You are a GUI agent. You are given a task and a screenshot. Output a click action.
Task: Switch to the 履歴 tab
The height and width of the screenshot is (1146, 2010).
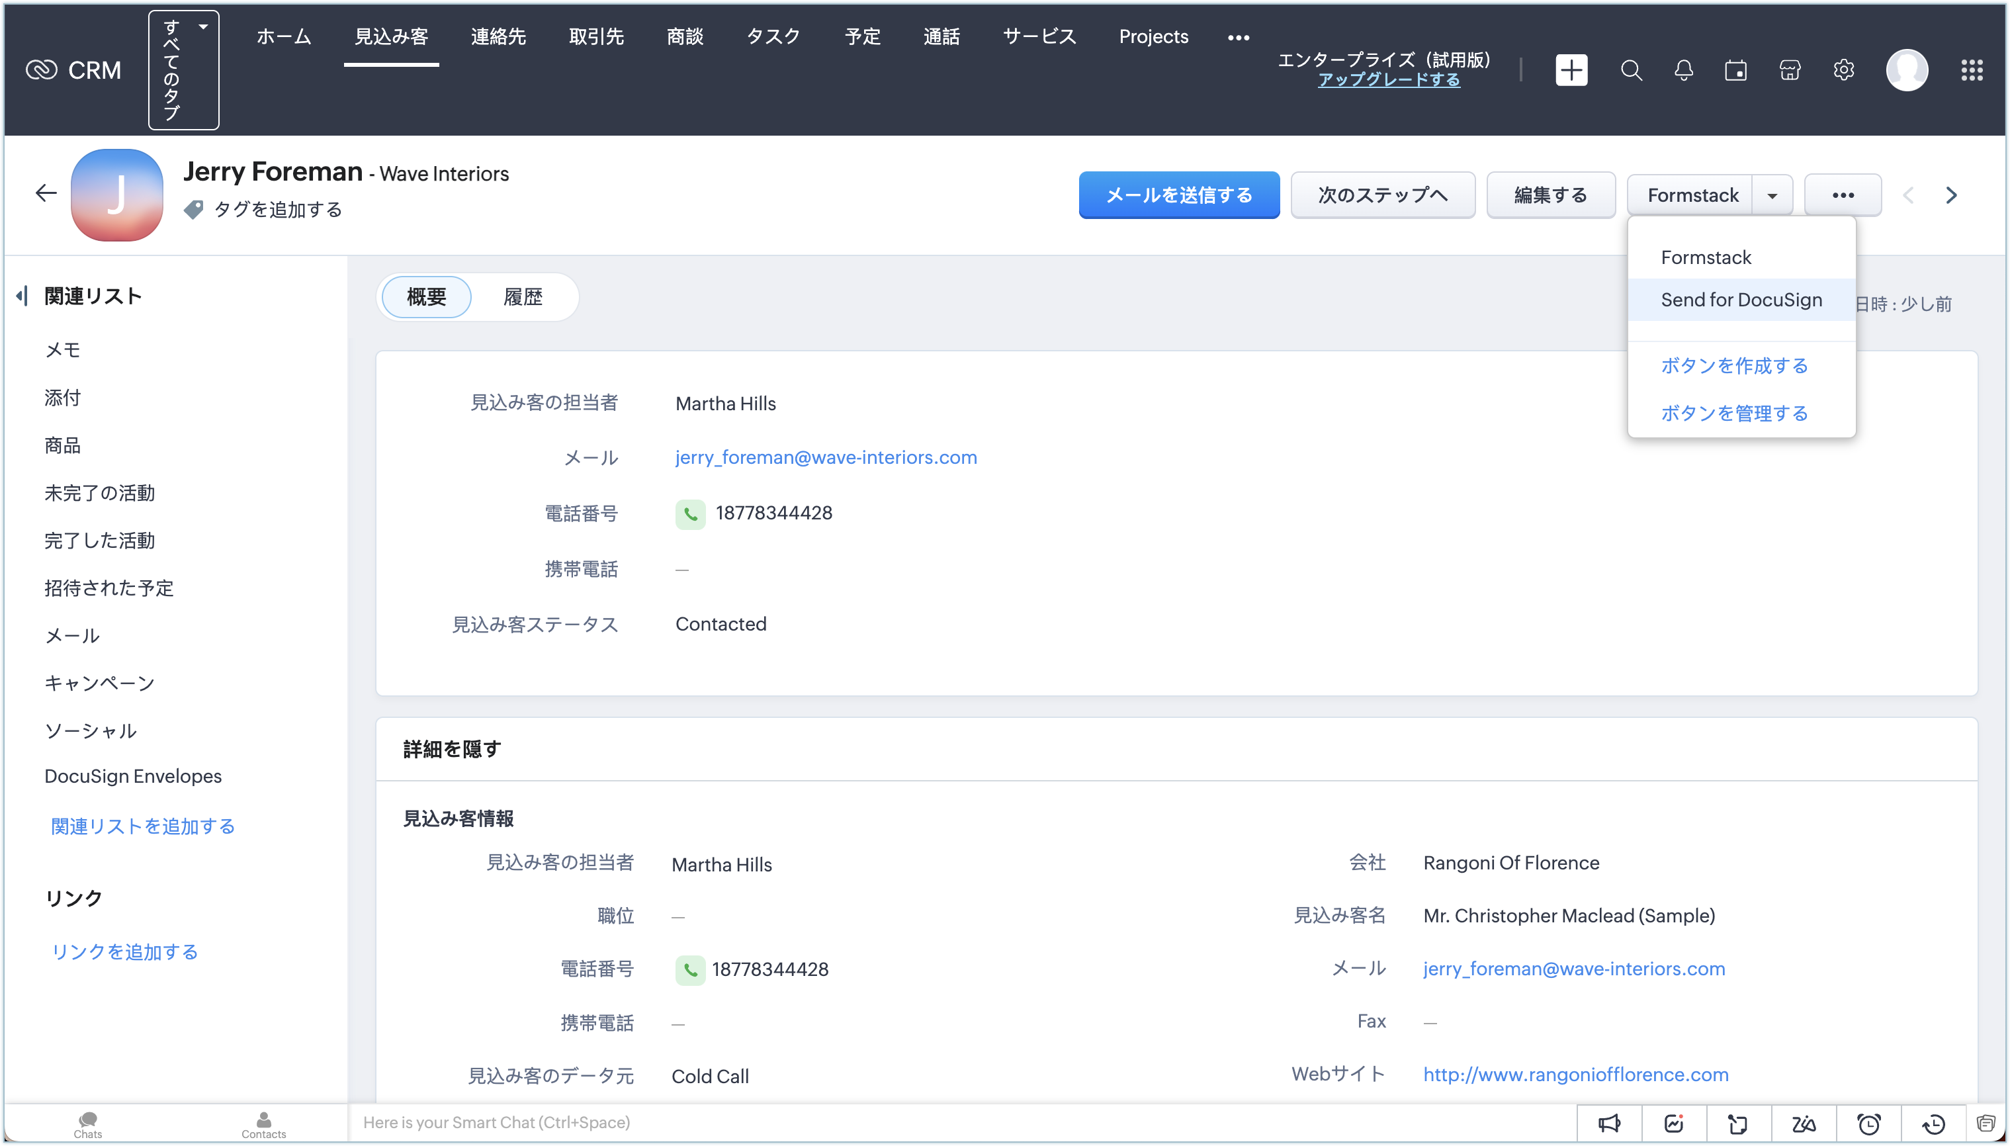click(523, 296)
